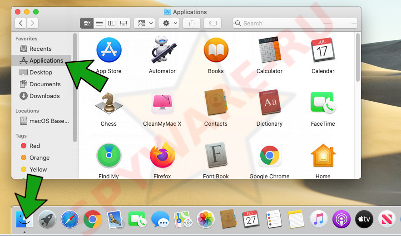This screenshot has width=401, height=236.
Task: Open Contacts from the Dock
Action: tap(228, 219)
